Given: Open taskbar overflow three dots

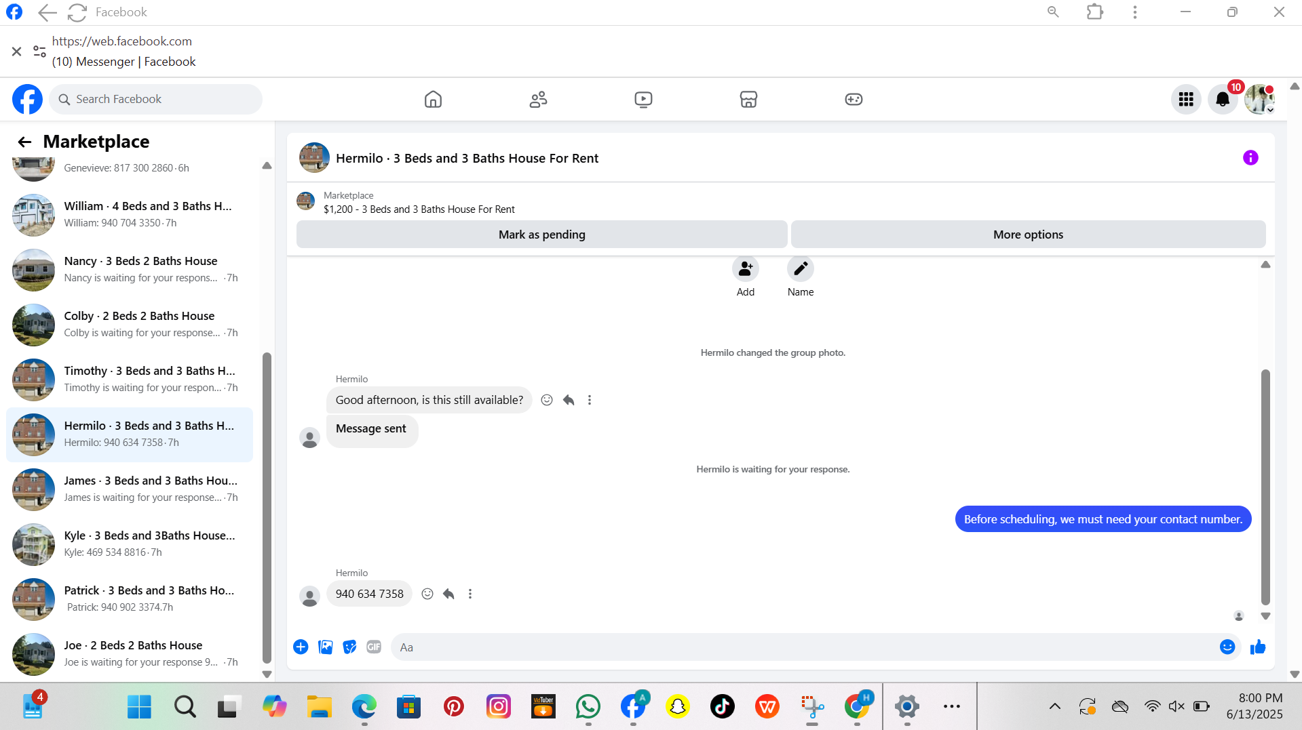Looking at the screenshot, I should 952,707.
